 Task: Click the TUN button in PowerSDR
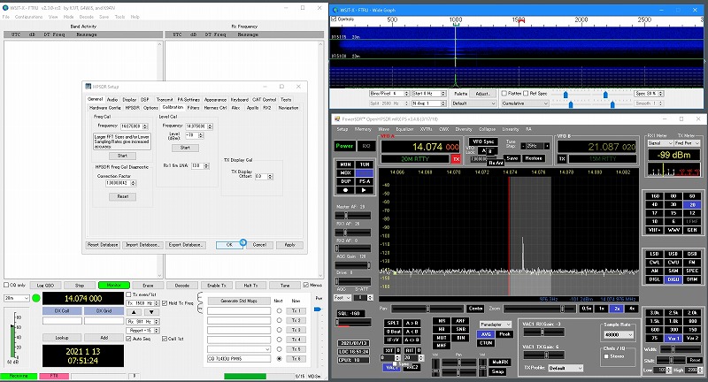364,164
